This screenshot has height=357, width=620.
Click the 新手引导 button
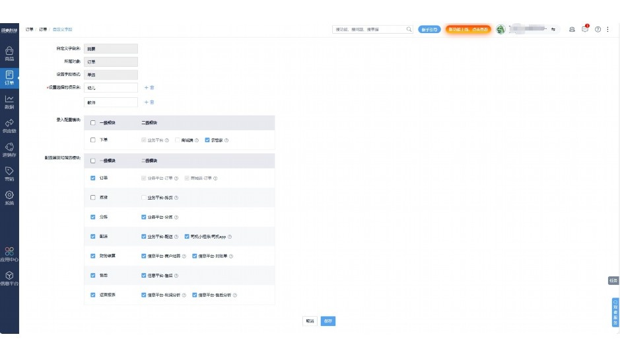point(429,29)
